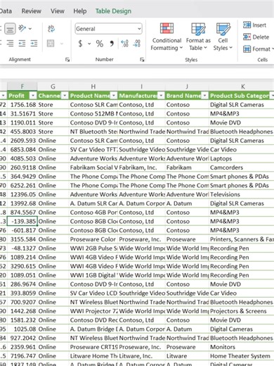Open the Brand Name filter dropdown
The height and width of the screenshot is (366, 274).
pos(205,96)
